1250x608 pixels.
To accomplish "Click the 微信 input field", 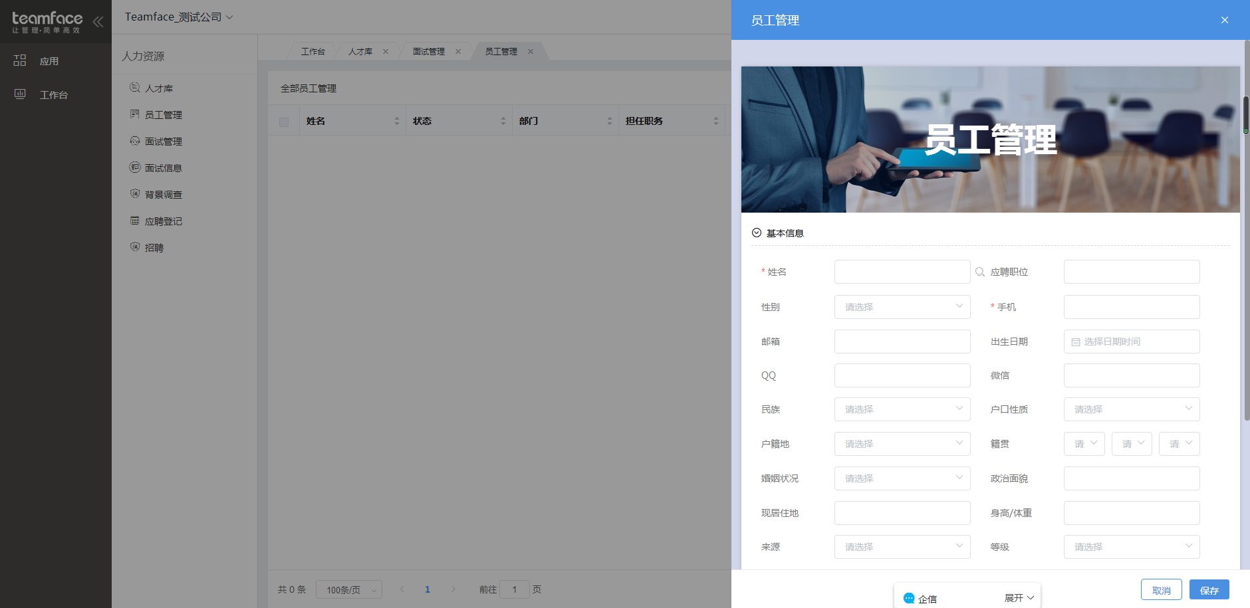I will [1132, 375].
